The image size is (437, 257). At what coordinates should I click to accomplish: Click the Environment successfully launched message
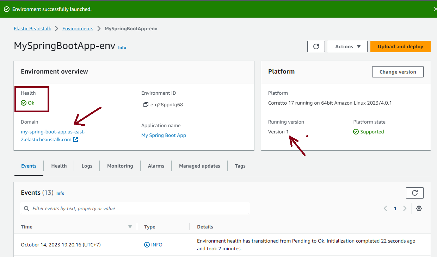[52, 9]
